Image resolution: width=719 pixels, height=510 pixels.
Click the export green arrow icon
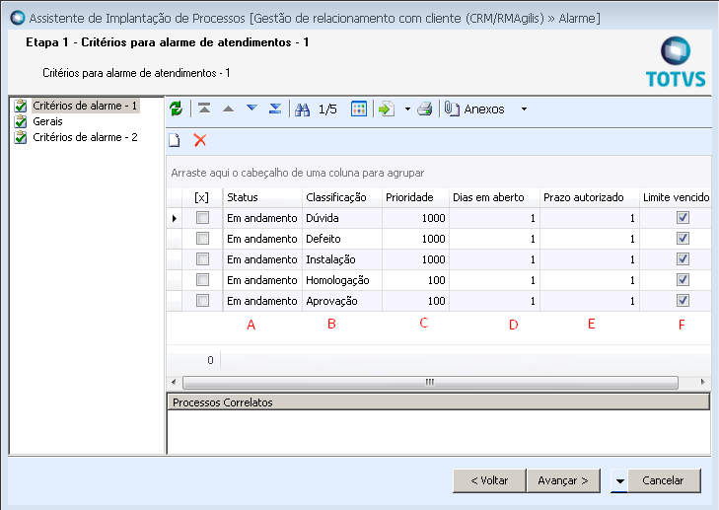click(387, 109)
